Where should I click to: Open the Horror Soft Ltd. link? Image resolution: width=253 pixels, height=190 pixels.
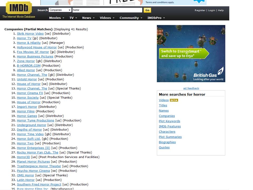(29, 139)
